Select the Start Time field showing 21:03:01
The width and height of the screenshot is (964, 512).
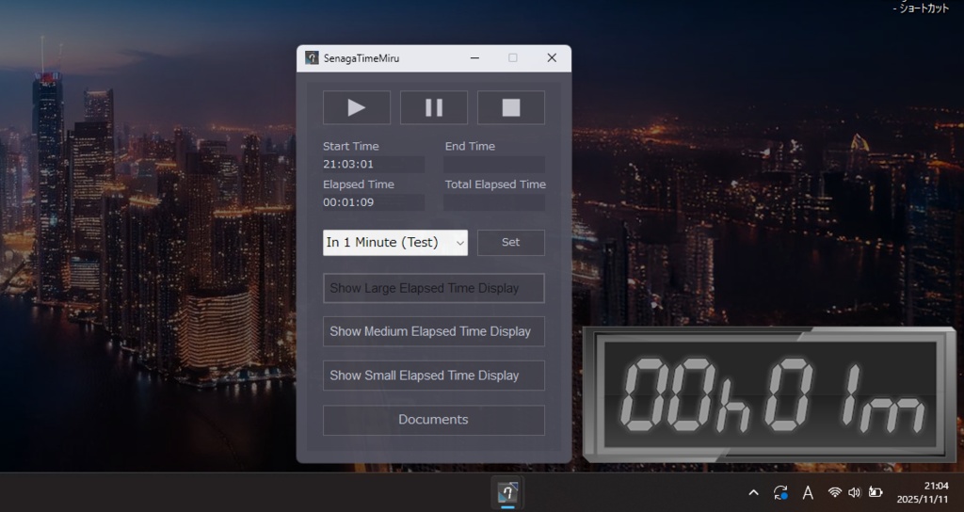(x=373, y=164)
